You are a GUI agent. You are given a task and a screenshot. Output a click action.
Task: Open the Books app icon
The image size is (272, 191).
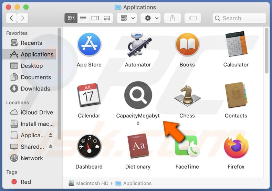pyautogui.click(x=187, y=44)
